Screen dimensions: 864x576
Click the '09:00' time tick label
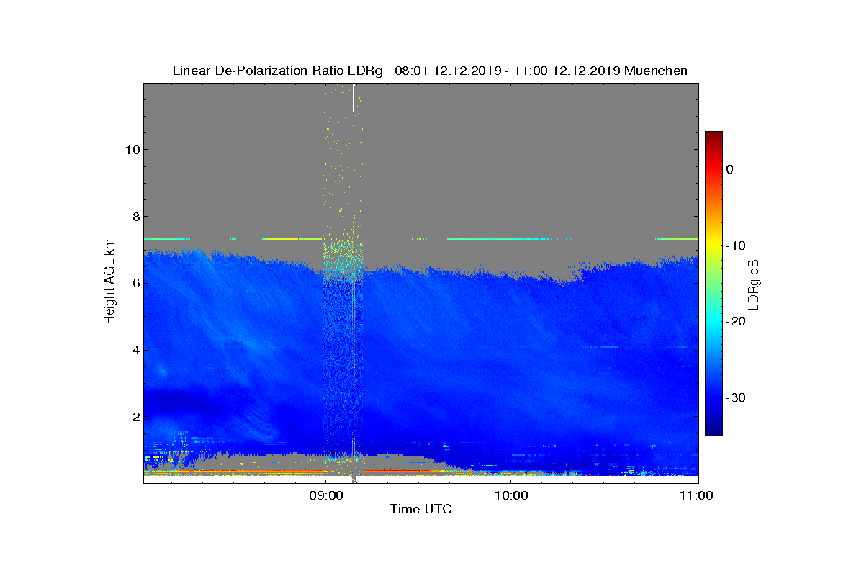325,495
